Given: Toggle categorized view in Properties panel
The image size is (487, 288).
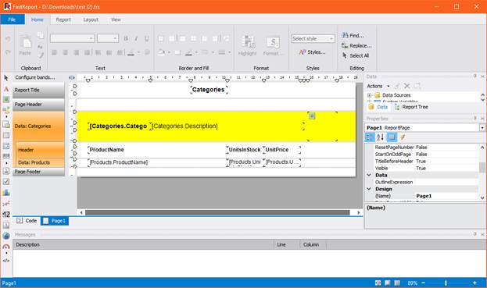Looking at the screenshot, I should coord(370,137).
